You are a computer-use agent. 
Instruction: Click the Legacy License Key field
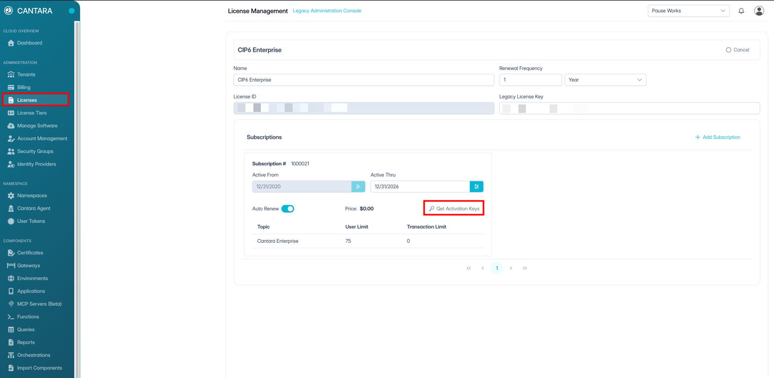click(629, 108)
